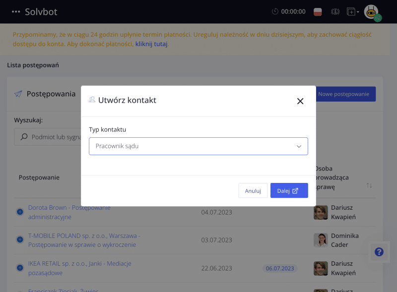The height and width of the screenshot is (292, 397).
Task: Open the robot user avatar menu
Action: pos(371,12)
